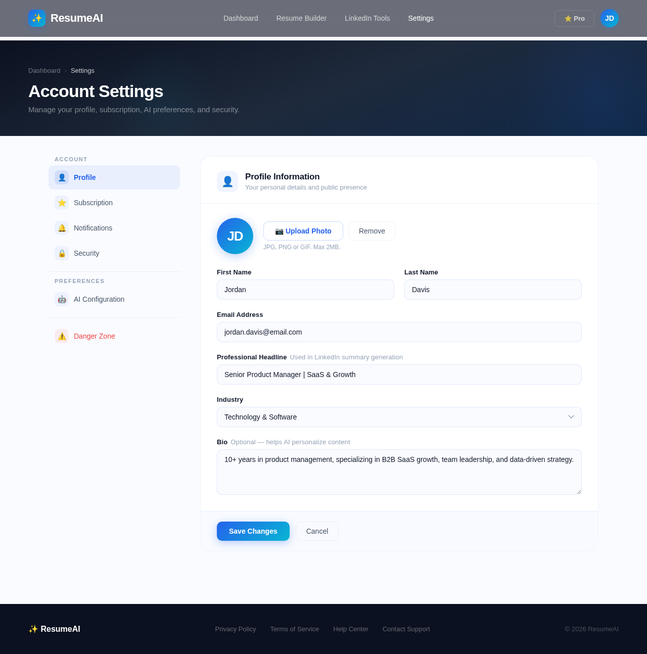Click inside the Bio text area
This screenshot has height=654, width=647.
pos(399,471)
